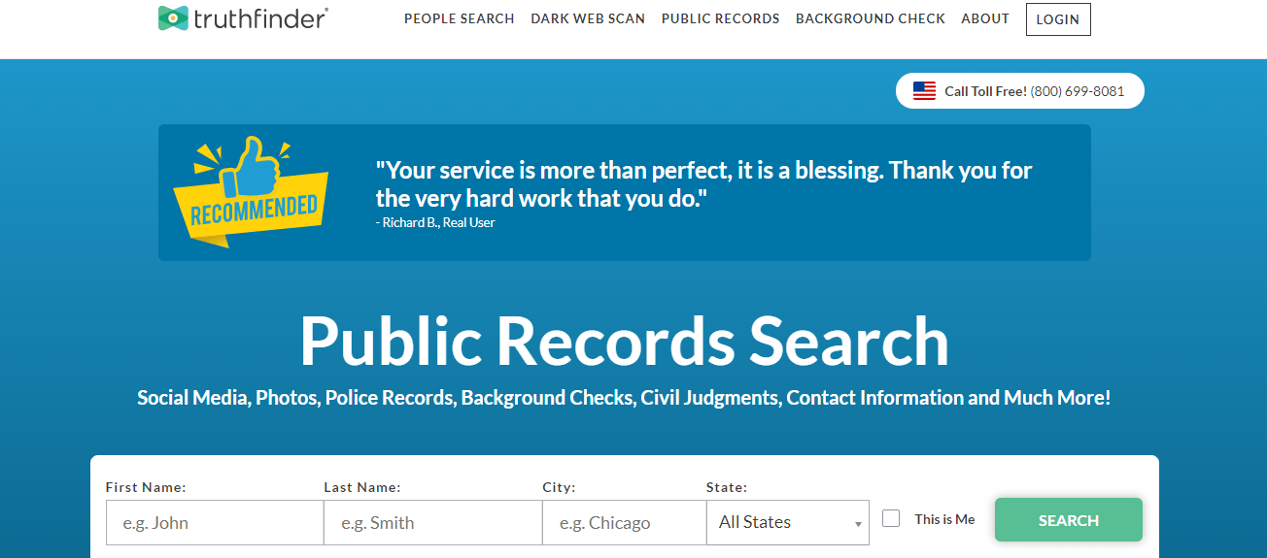Click the Login button
Screen dimensions: 1267x558
(1058, 19)
